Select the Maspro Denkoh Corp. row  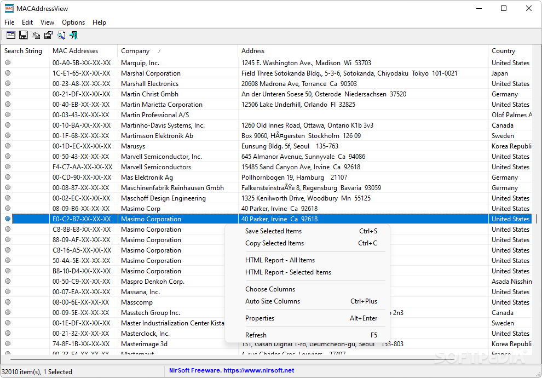[x=267, y=281]
